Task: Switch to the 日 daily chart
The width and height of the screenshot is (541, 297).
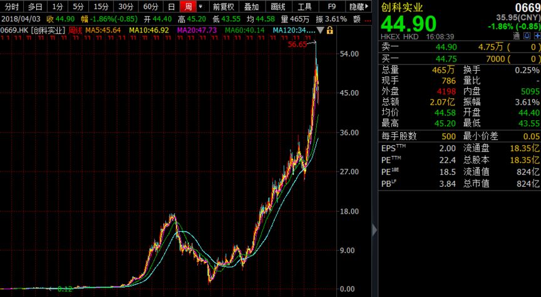Action: (172, 6)
